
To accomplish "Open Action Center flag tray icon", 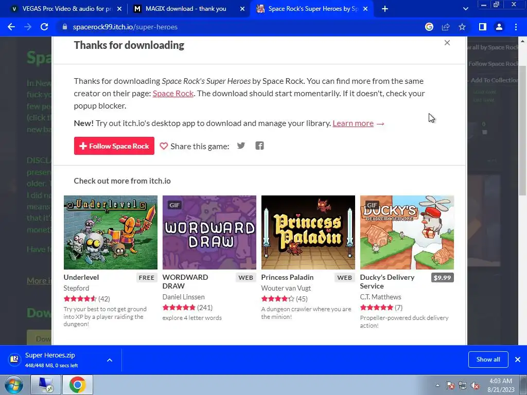I will point(450,385).
